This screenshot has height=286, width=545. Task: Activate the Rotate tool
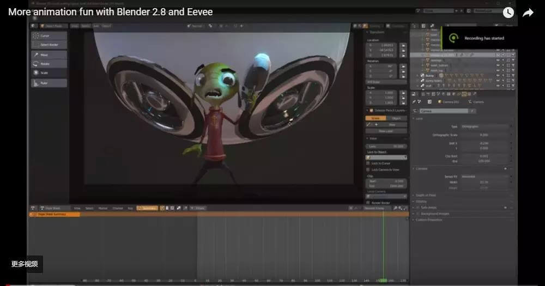[49, 64]
